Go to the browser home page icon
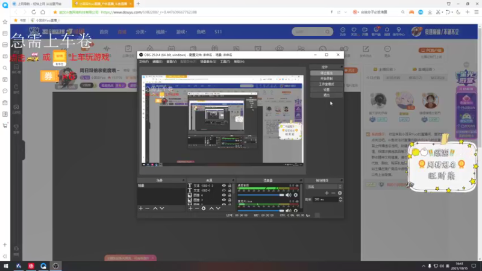This screenshot has height=271, width=482. [43, 12]
